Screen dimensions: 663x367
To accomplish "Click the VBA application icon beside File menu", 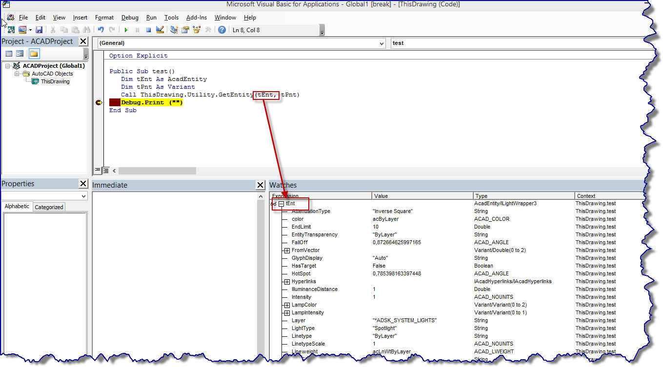I will pyautogui.click(x=11, y=18).
